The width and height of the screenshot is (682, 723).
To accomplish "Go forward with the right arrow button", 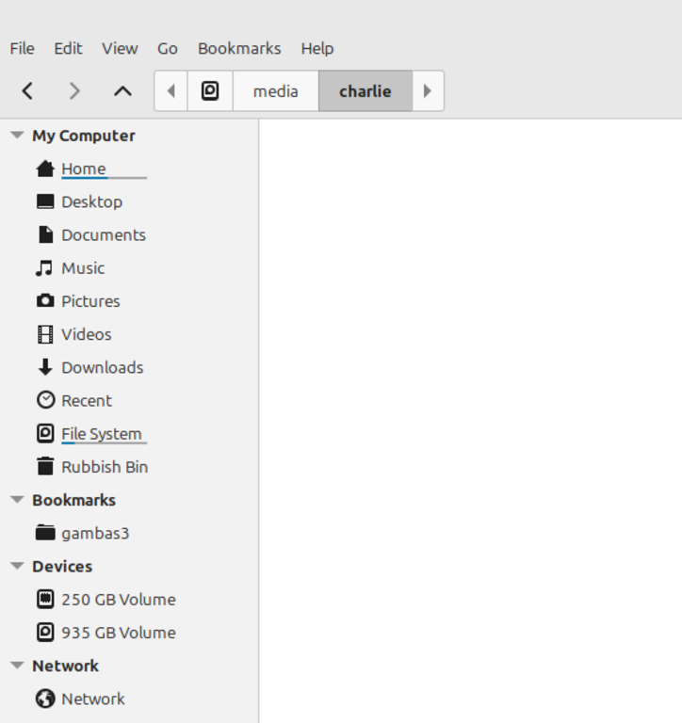I will tap(74, 90).
